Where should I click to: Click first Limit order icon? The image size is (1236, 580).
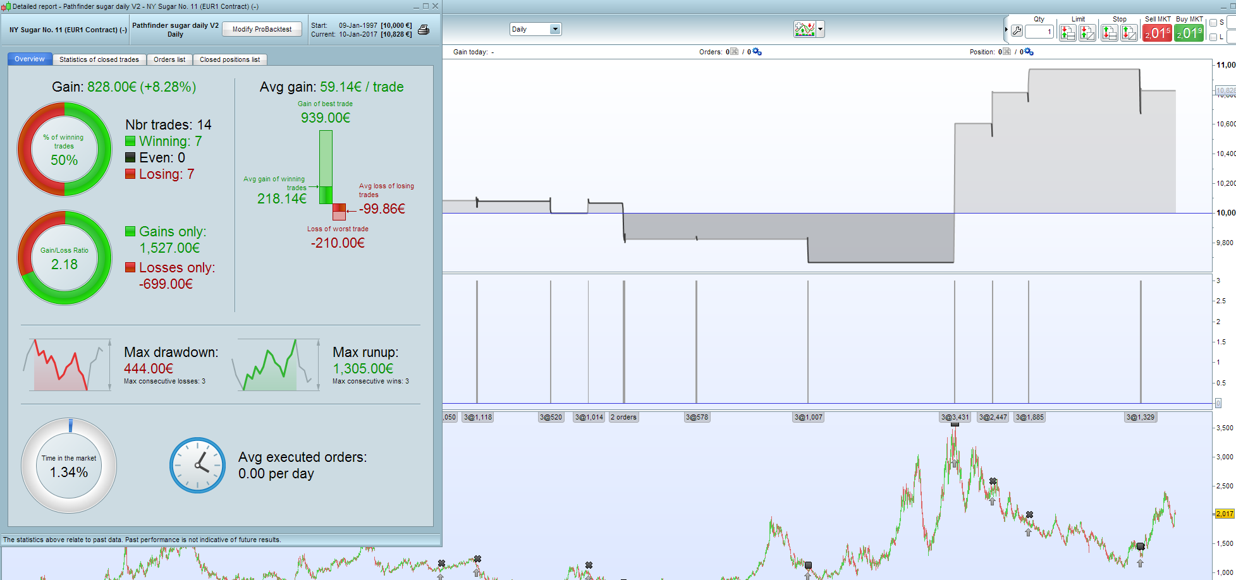click(1068, 33)
